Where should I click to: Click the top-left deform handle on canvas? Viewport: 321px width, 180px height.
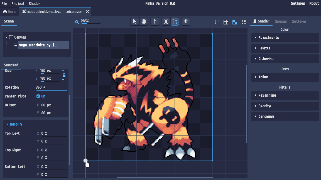[85, 34]
